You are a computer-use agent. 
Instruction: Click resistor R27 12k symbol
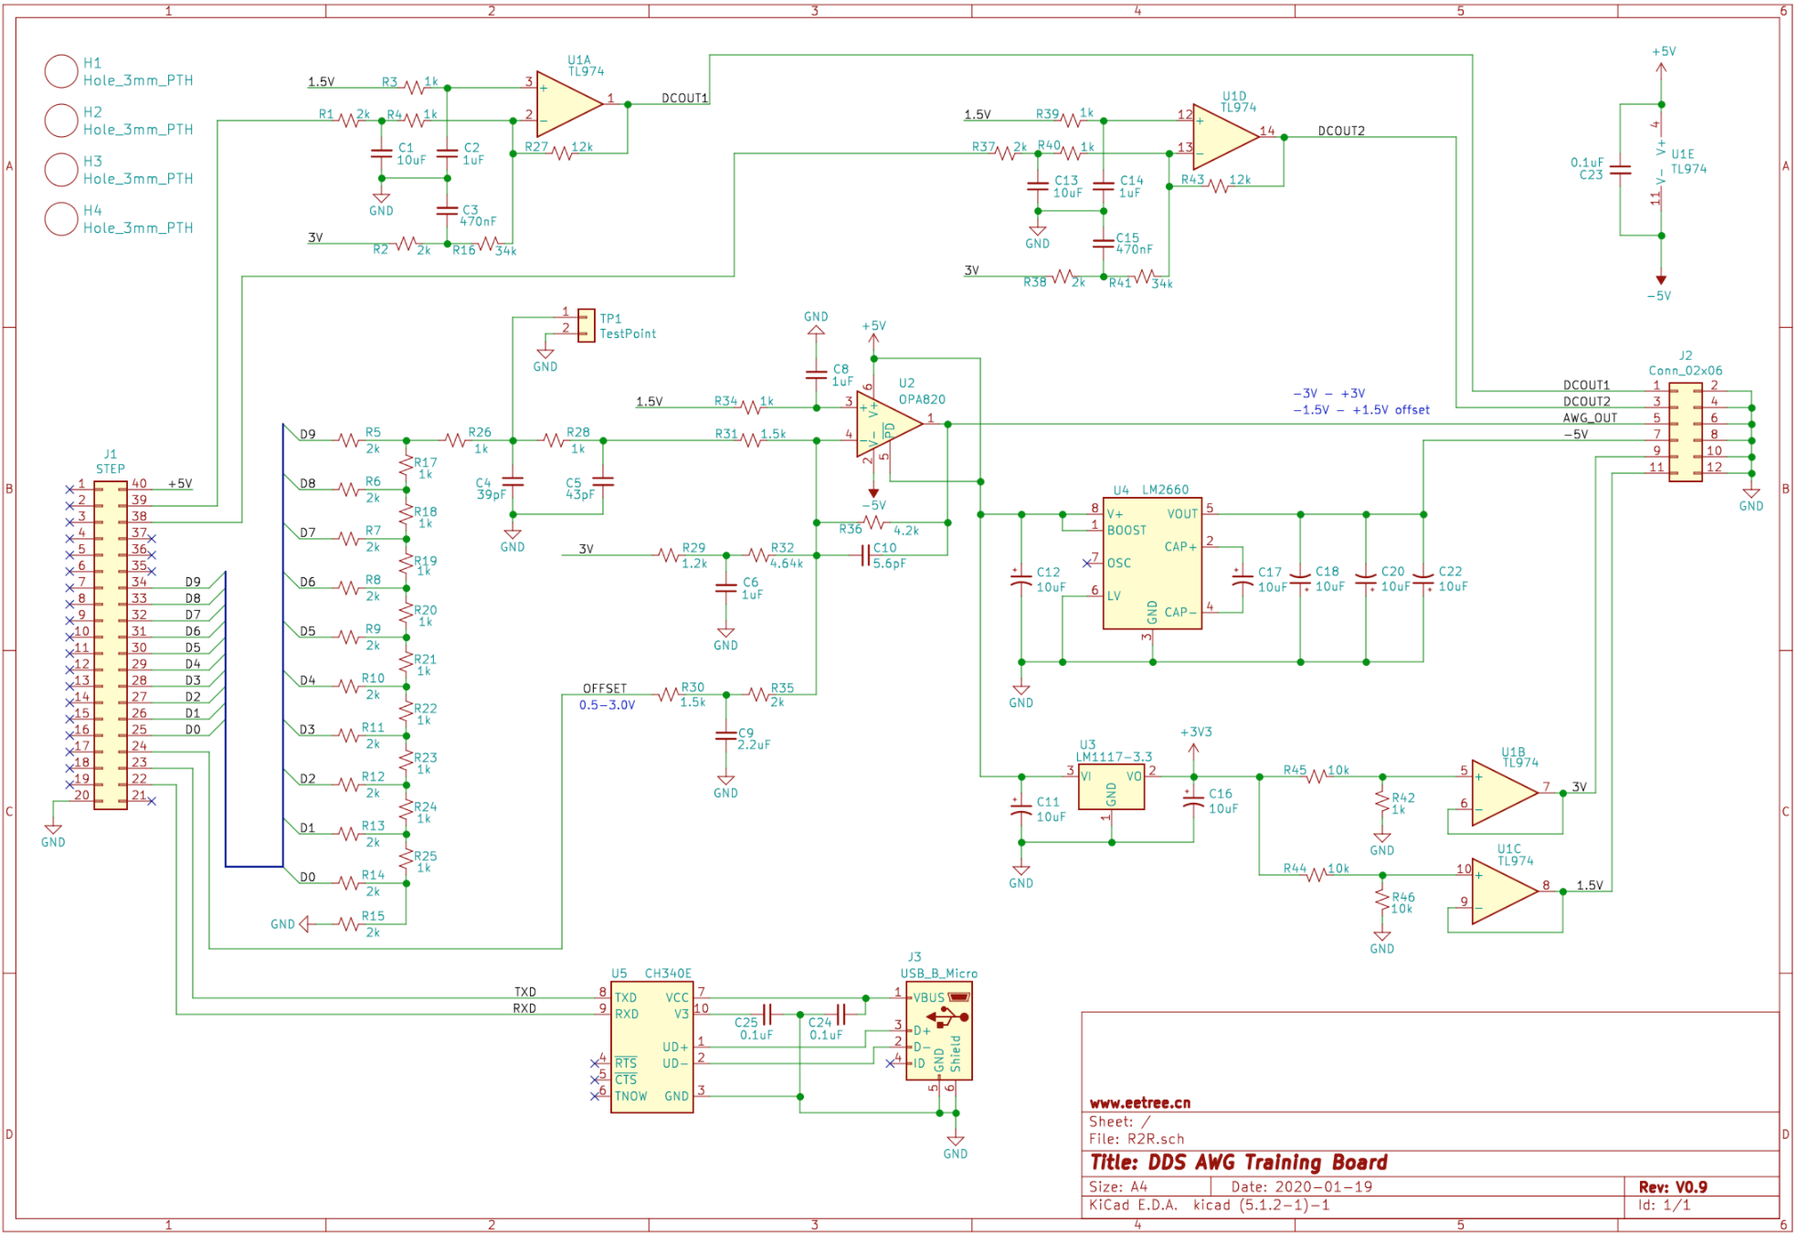coord(563,153)
